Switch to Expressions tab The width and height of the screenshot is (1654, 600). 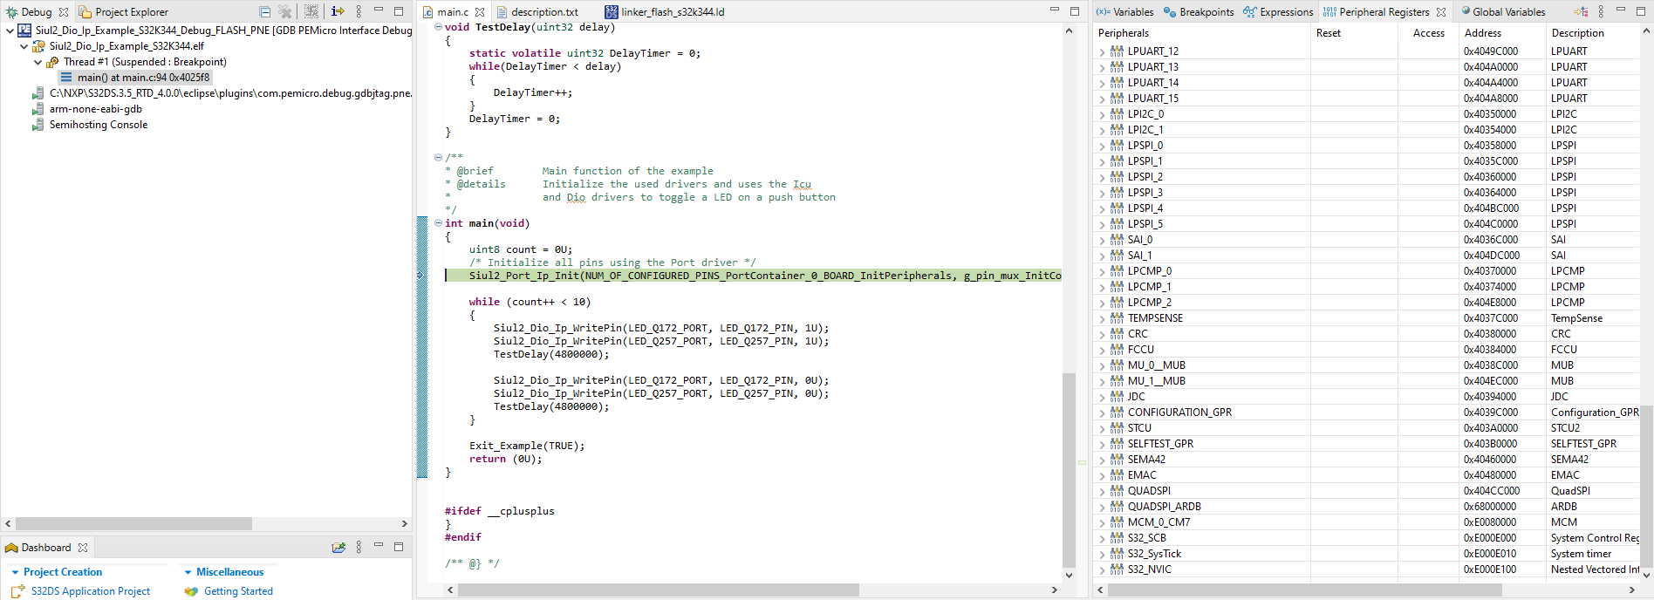1278,12
